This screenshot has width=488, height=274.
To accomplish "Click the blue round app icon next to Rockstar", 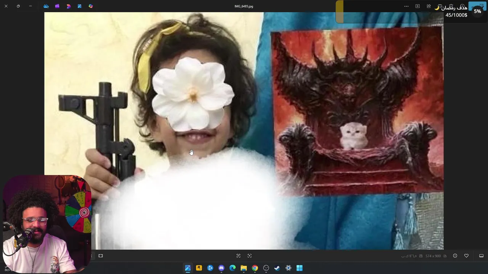I will [x=210, y=268].
